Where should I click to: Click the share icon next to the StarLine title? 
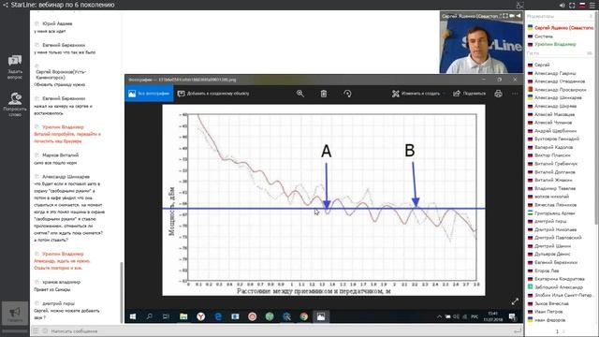(6, 5)
